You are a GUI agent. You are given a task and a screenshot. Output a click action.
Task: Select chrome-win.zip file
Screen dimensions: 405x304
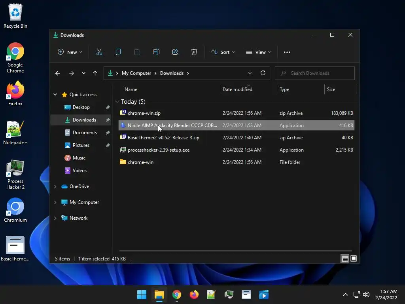point(237,113)
